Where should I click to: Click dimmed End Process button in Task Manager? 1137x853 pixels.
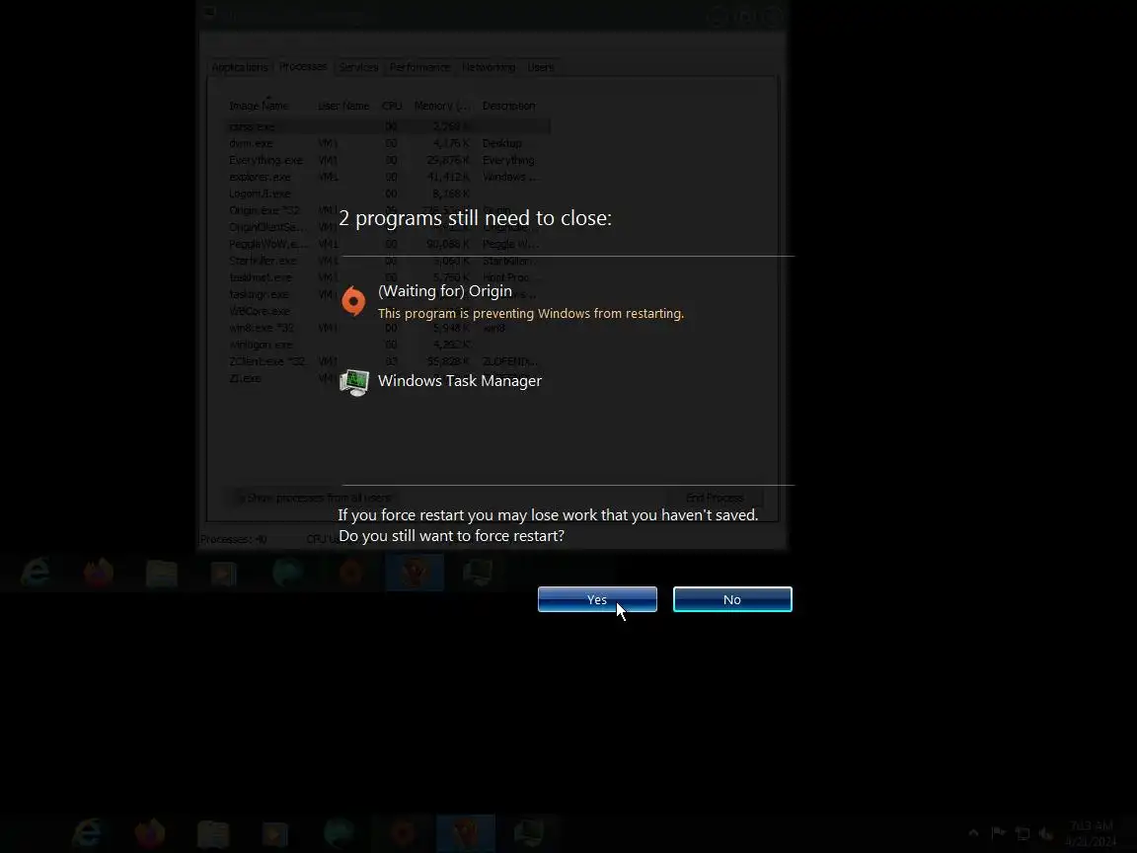[x=715, y=498]
